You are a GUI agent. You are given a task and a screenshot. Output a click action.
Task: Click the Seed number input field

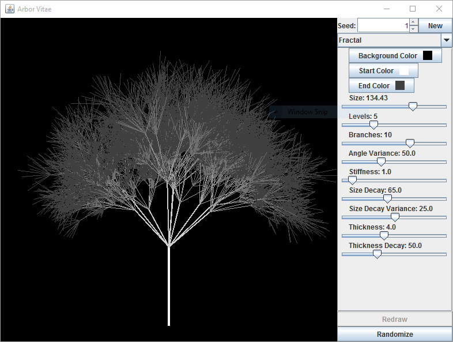click(x=383, y=26)
